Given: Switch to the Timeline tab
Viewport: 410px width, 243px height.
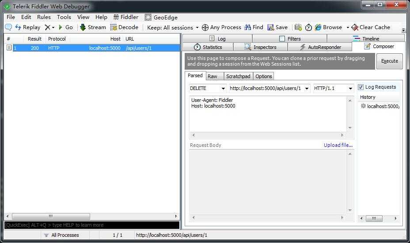Looking at the screenshot, I should [x=366, y=39].
